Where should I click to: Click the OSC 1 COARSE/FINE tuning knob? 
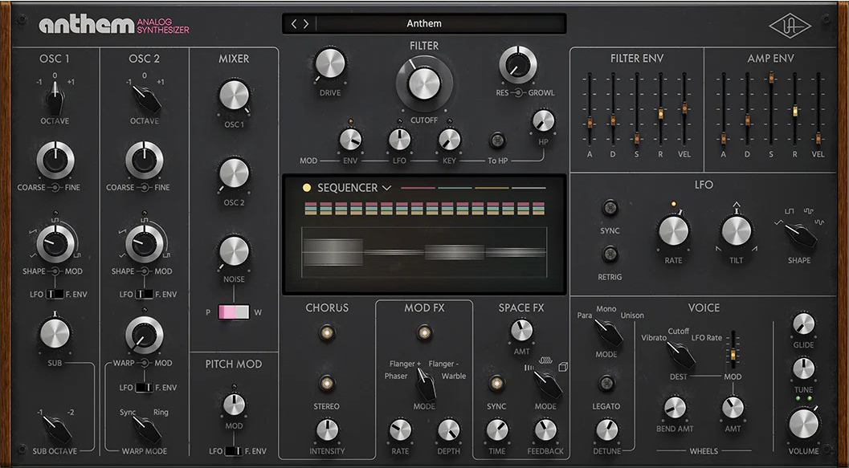pyautogui.click(x=55, y=161)
